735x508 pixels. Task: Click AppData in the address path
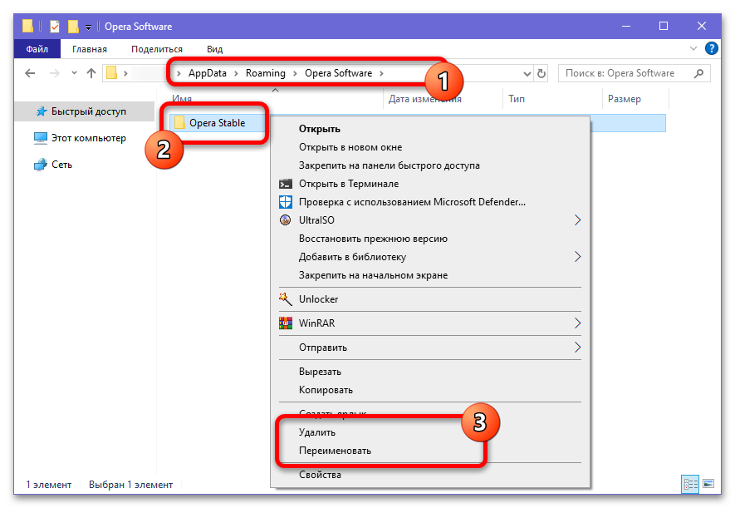pyautogui.click(x=207, y=73)
